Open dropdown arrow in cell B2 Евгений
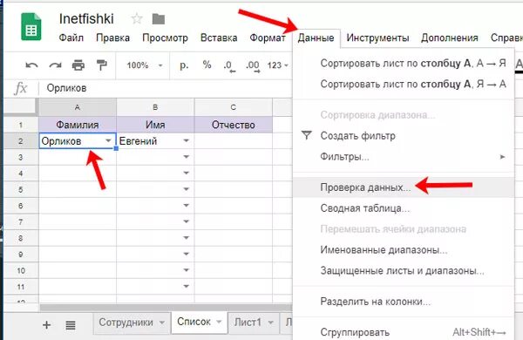523x340 pixels. tap(187, 141)
